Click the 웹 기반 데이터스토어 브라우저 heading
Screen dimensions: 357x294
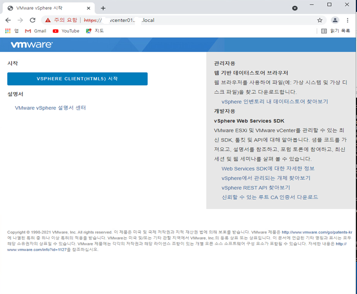click(x=251, y=73)
